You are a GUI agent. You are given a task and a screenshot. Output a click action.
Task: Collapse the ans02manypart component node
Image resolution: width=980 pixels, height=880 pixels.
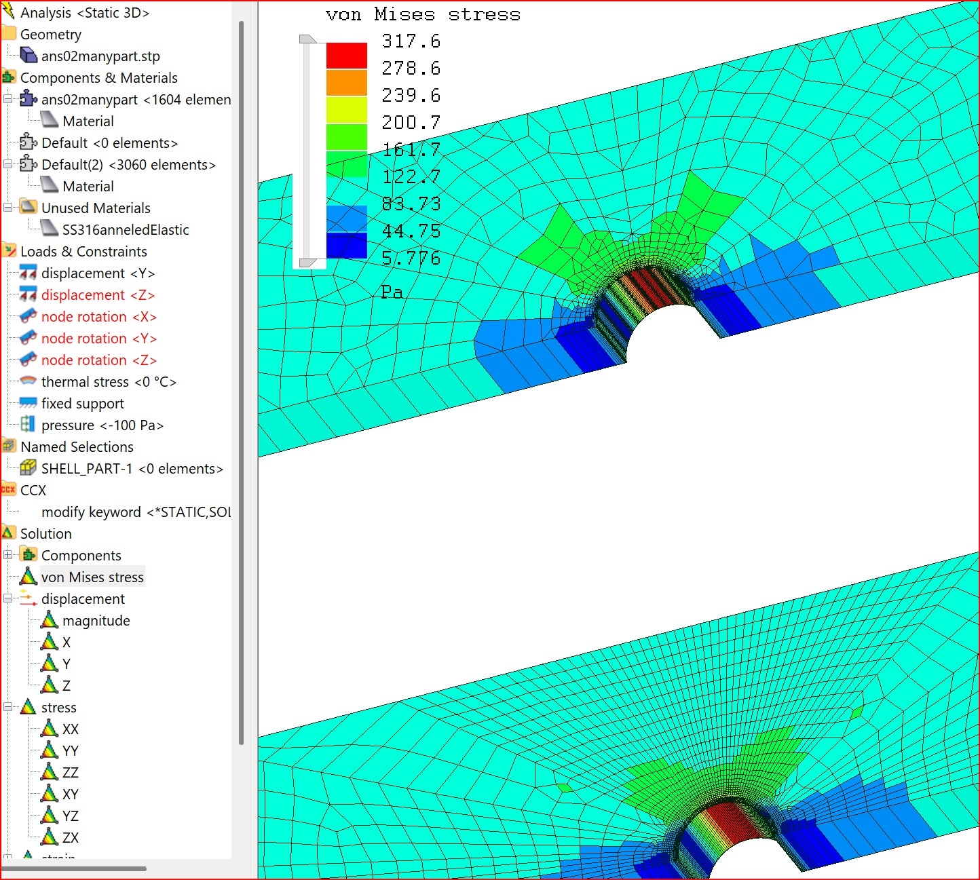(8, 99)
